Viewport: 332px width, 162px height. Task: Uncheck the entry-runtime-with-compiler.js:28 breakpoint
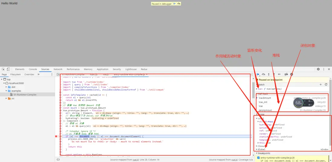(x=258, y=158)
